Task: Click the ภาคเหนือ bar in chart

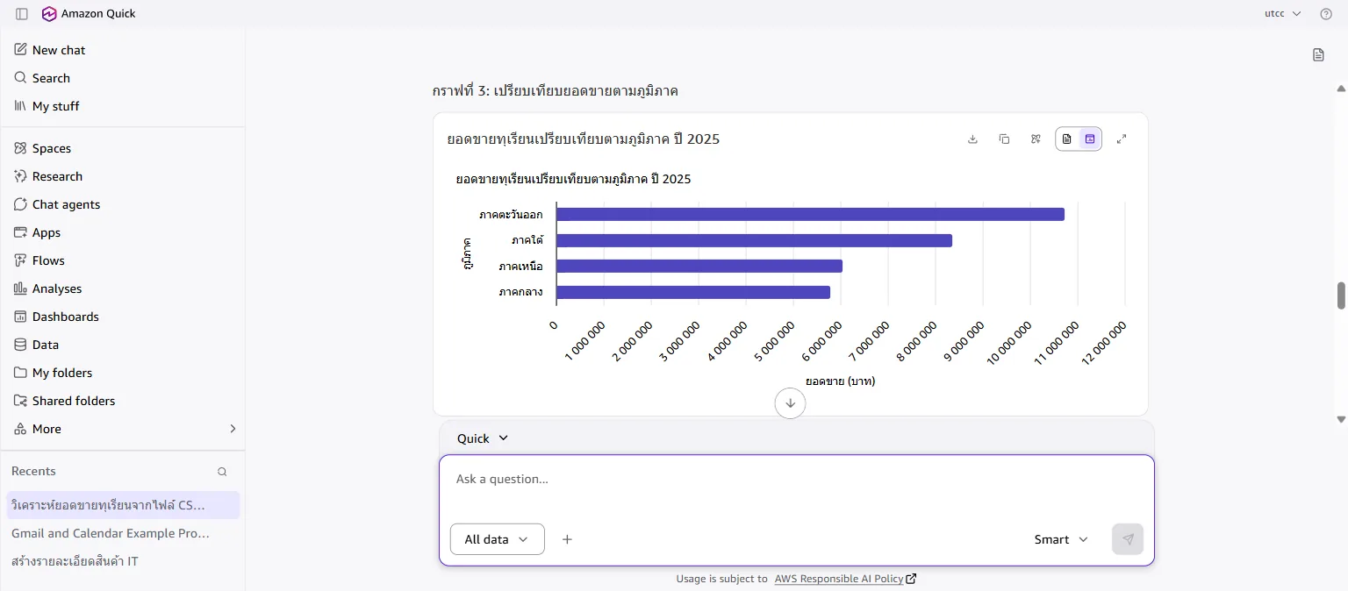Action: [x=699, y=266]
